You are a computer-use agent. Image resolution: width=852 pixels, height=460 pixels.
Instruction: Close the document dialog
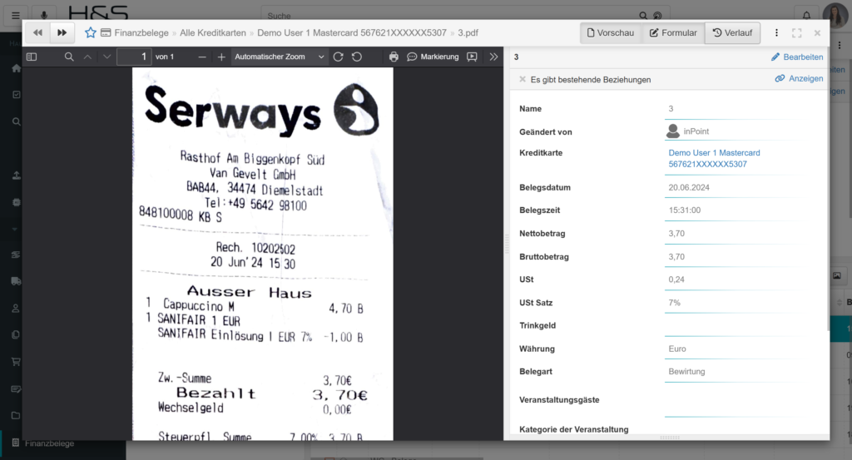pos(817,33)
